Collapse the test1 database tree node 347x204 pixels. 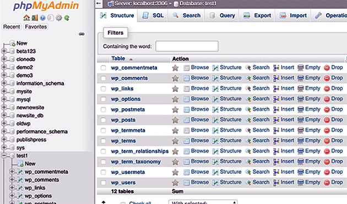click(x=4, y=156)
